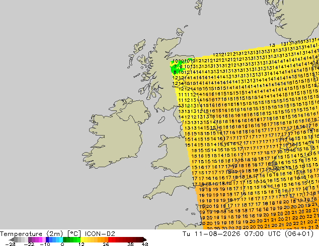
Task: Click the '7' value in the green area
Action: [x=175, y=66]
